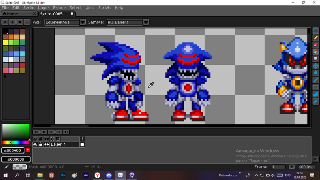This screenshot has height=180, width=320.
Task: Select the Eyedropper tool in the toolbox
Action: click(316, 52)
